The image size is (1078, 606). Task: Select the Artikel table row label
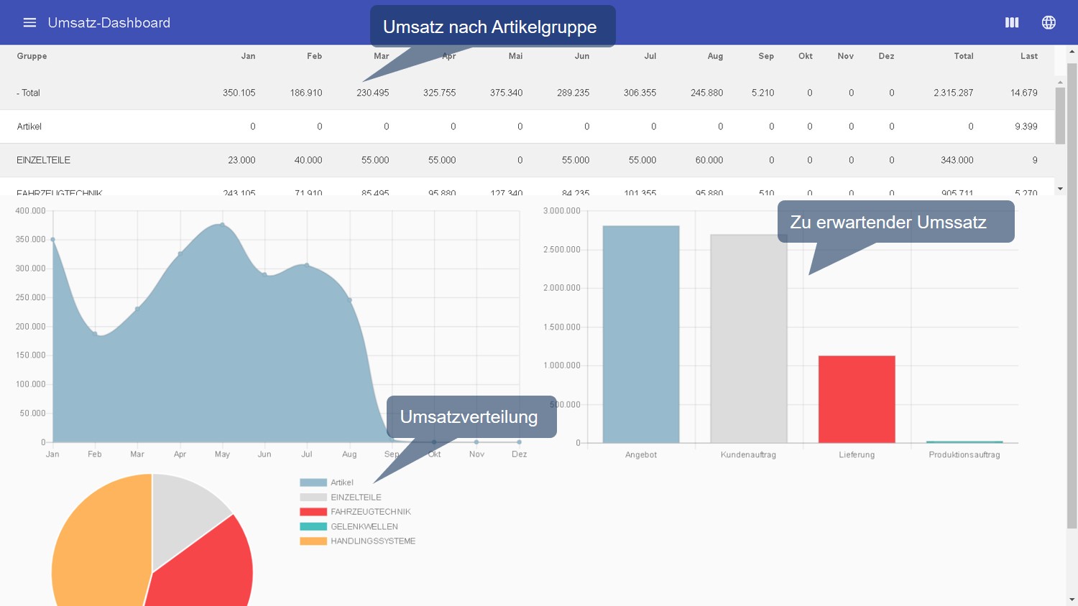(x=29, y=126)
